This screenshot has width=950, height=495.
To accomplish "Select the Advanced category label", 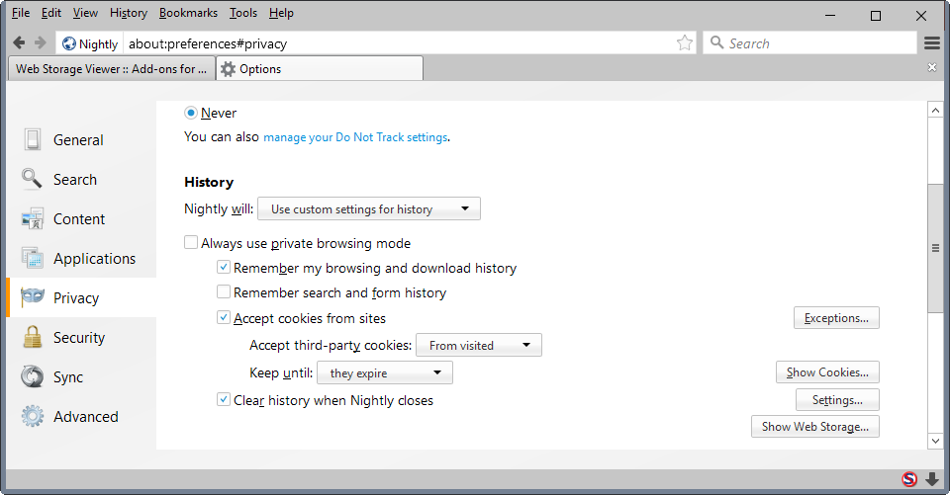I will tap(85, 416).
